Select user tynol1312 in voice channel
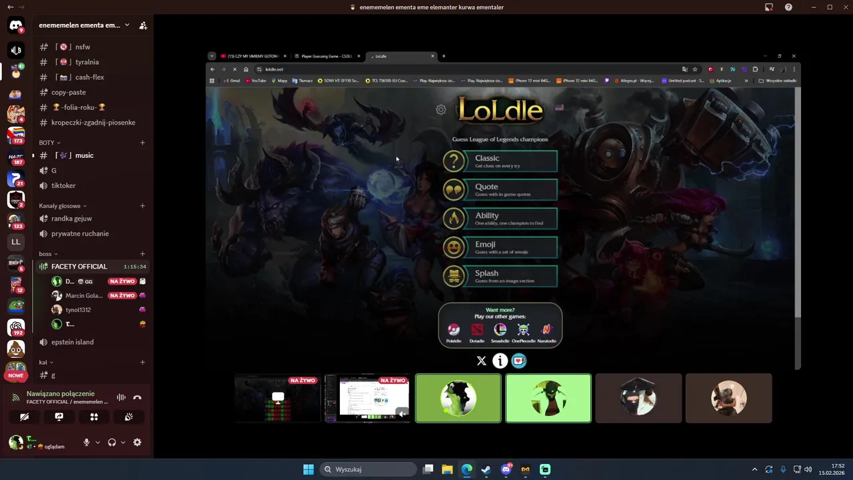The width and height of the screenshot is (853, 480). pyautogui.click(x=99, y=310)
